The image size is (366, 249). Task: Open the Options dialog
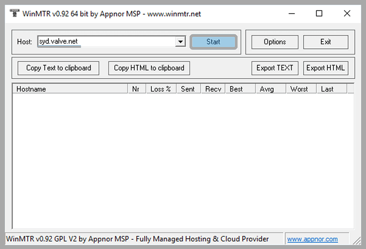tap(274, 42)
